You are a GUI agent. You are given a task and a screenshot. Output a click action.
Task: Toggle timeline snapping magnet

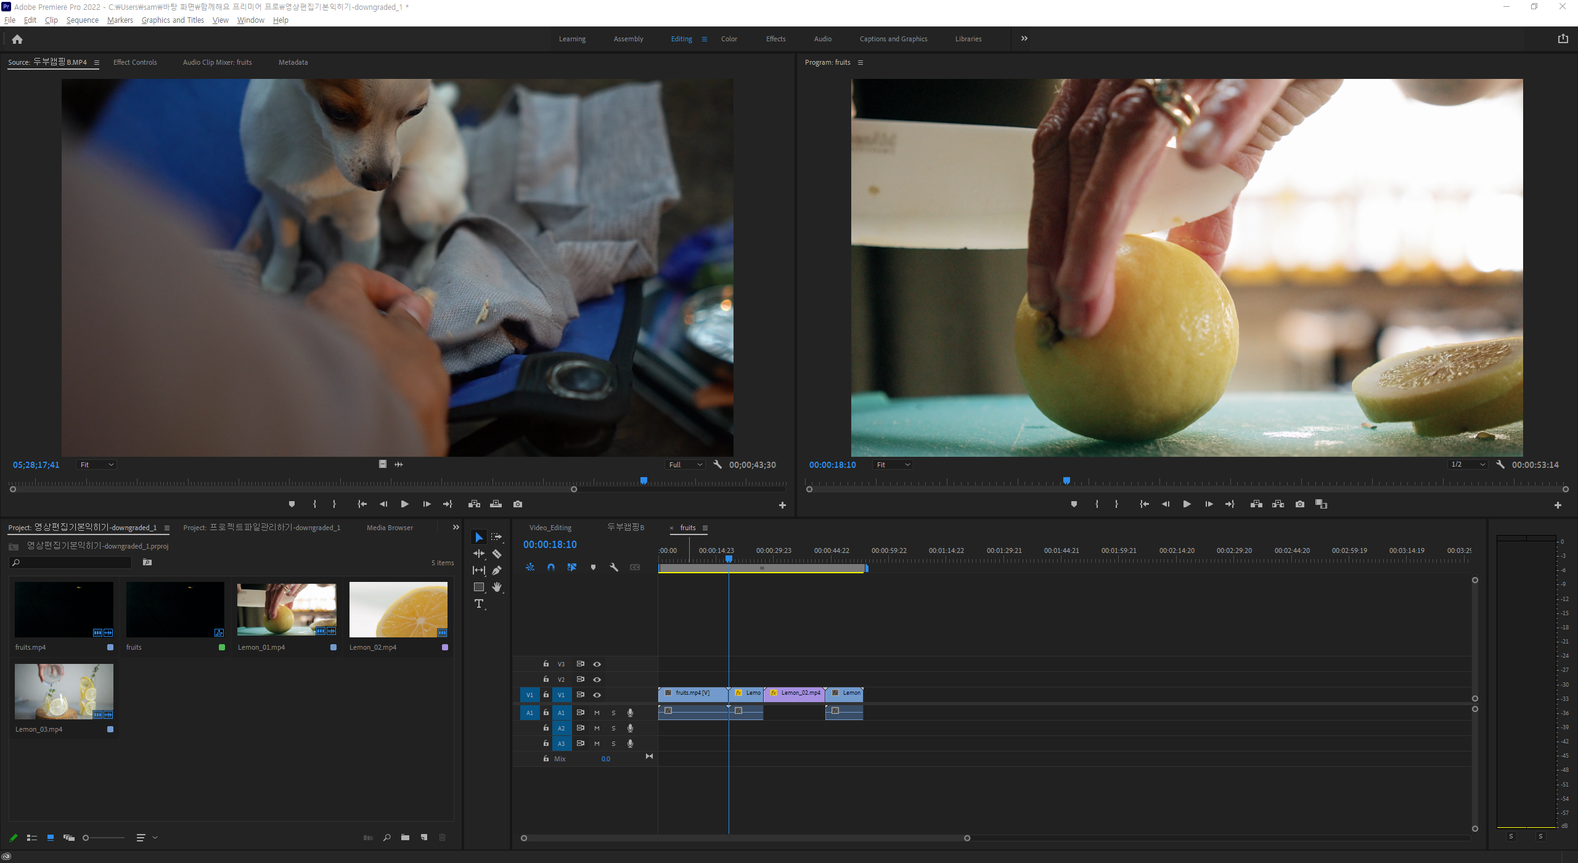551,567
